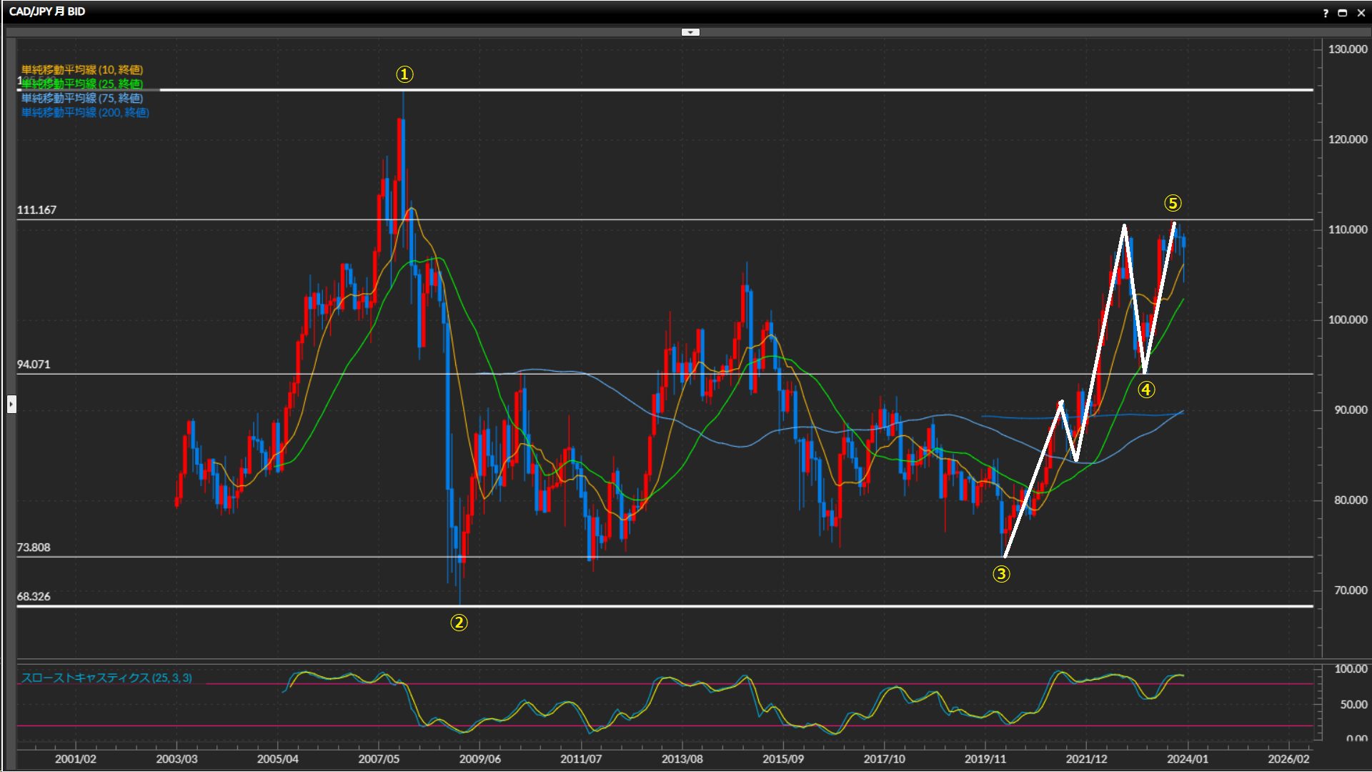Maximize the CAD/JPY chart window

1343,13
